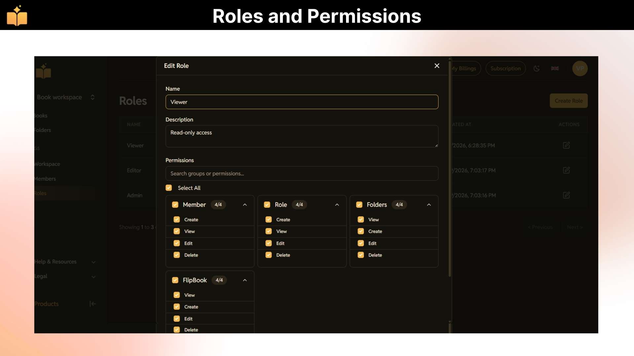
Task: Open the language flag selector
Action: point(555,69)
